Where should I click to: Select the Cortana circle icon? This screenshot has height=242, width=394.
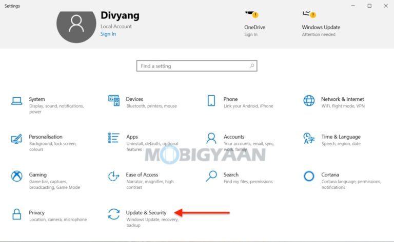coord(309,177)
